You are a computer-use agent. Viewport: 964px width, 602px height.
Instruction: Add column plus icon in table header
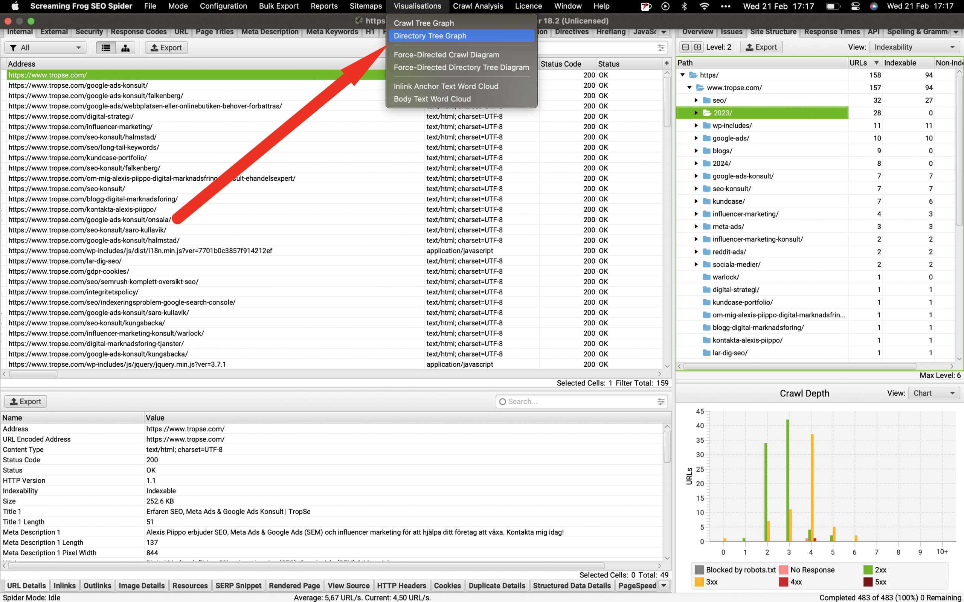click(x=667, y=63)
